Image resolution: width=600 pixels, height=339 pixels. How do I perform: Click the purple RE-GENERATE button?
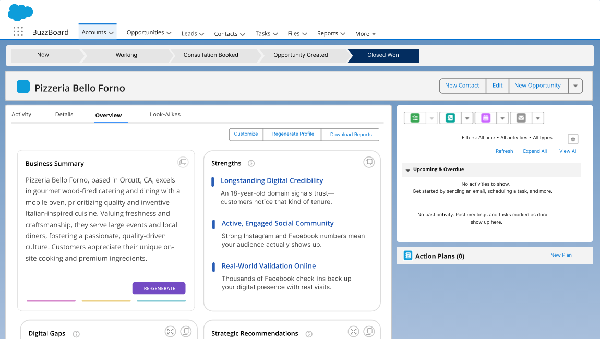pyautogui.click(x=159, y=288)
